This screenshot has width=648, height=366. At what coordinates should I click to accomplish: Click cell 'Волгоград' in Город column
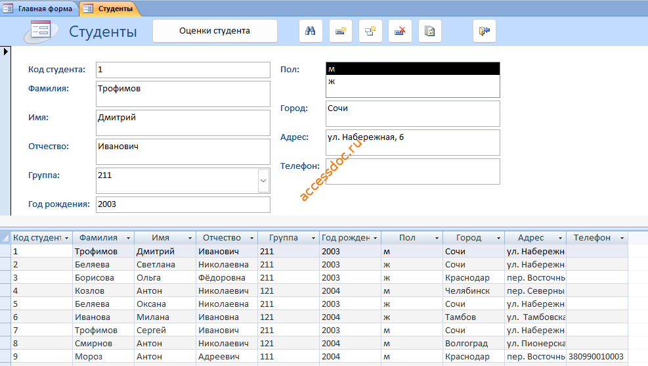click(x=473, y=343)
